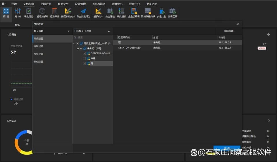Click the arrow icon on 行为审计 card
Image resolution: width=277 pixels, height=162 pixels.
point(268,121)
